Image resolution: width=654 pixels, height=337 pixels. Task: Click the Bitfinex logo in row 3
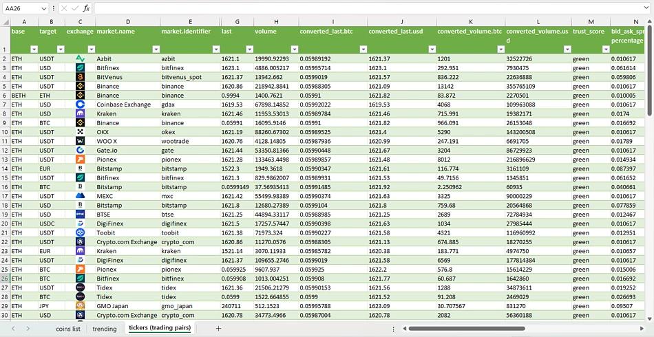pos(80,68)
